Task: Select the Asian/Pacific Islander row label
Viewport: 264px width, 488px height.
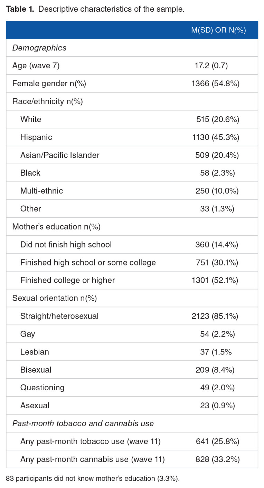Action: point(60,155)
